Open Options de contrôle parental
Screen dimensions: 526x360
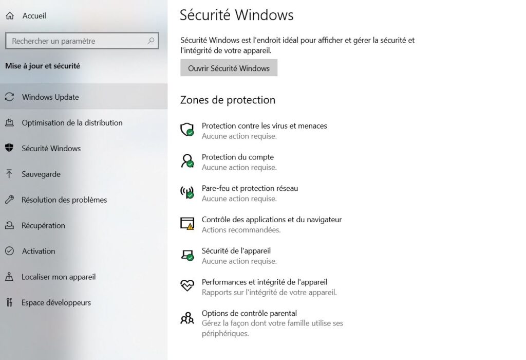click(x=250, y=313)
